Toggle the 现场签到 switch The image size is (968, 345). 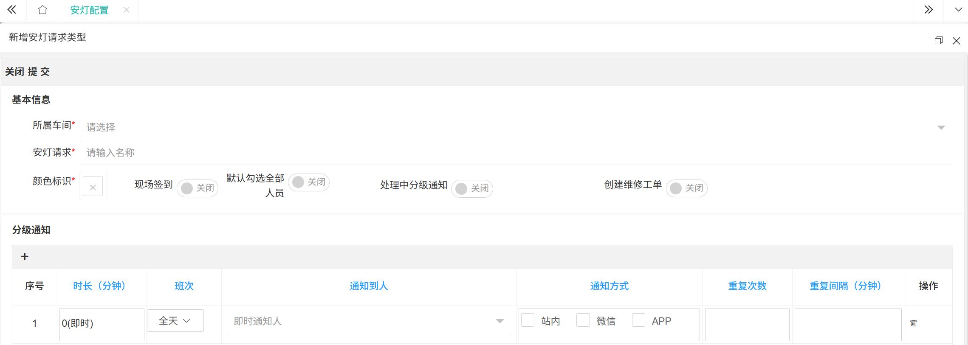coord(198,188)
